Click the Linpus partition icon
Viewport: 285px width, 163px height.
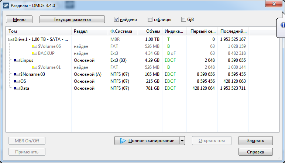(17, 60)
